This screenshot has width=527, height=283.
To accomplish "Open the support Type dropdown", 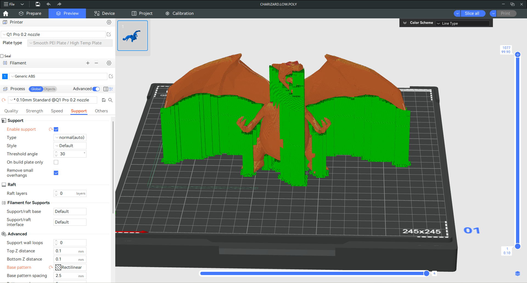I will point(70,138).
